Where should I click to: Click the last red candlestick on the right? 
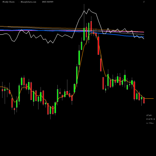pyautogui.click(x=144, y=100)
